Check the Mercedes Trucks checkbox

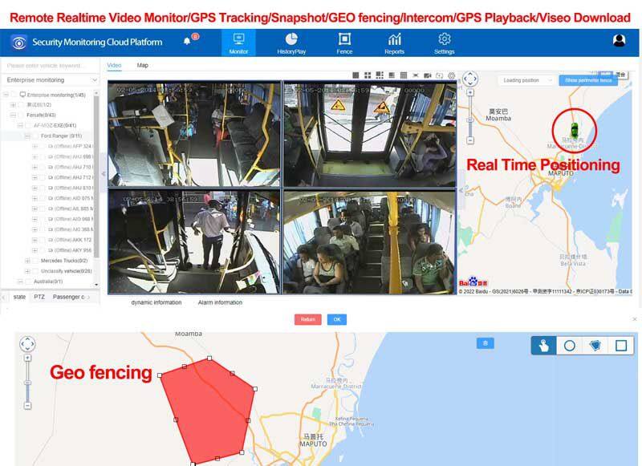[36, 261]
